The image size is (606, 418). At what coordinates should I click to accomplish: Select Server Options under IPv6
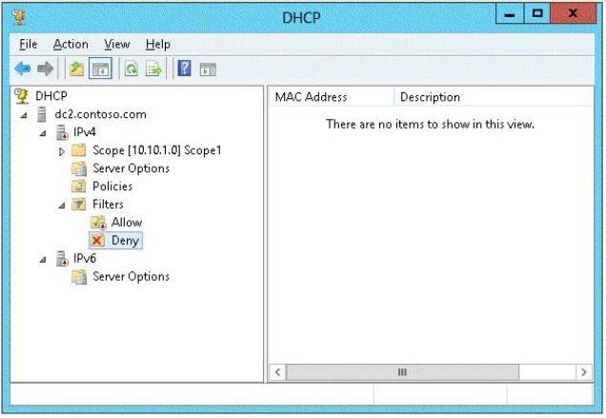tap(131, 277)
